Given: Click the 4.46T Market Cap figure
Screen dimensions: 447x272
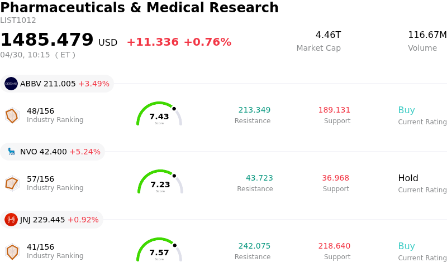Looking at the screenshot, I should click(328, 35).
